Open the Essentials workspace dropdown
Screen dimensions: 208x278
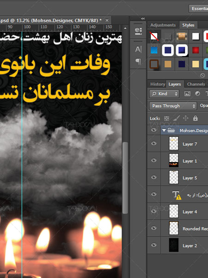point(198,9)
